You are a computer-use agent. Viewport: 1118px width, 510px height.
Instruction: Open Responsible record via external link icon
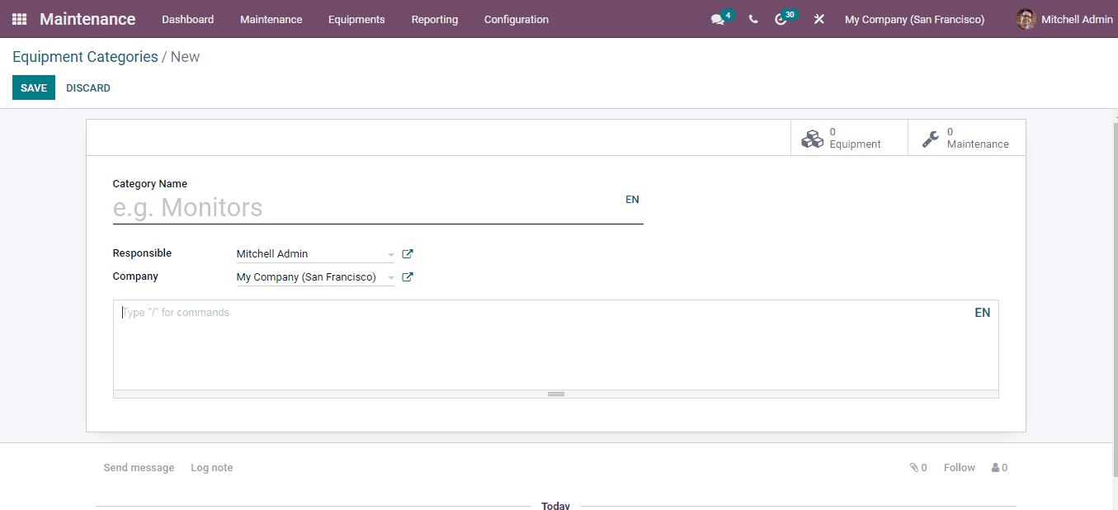tap(408, 253)
